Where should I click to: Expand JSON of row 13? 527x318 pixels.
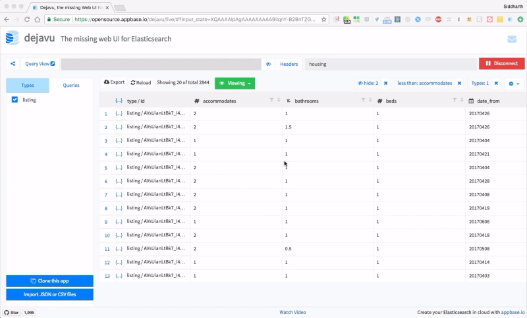tap(119, 276)
